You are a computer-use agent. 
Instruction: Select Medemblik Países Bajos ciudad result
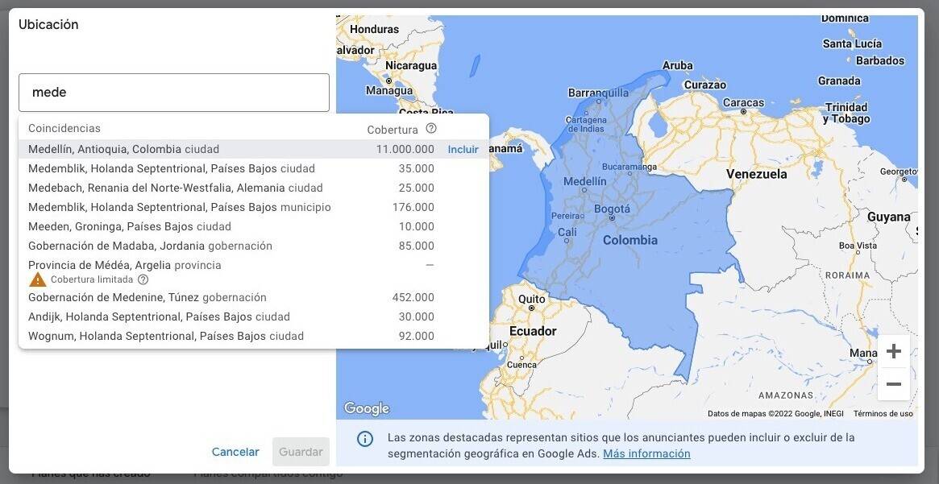254,168
